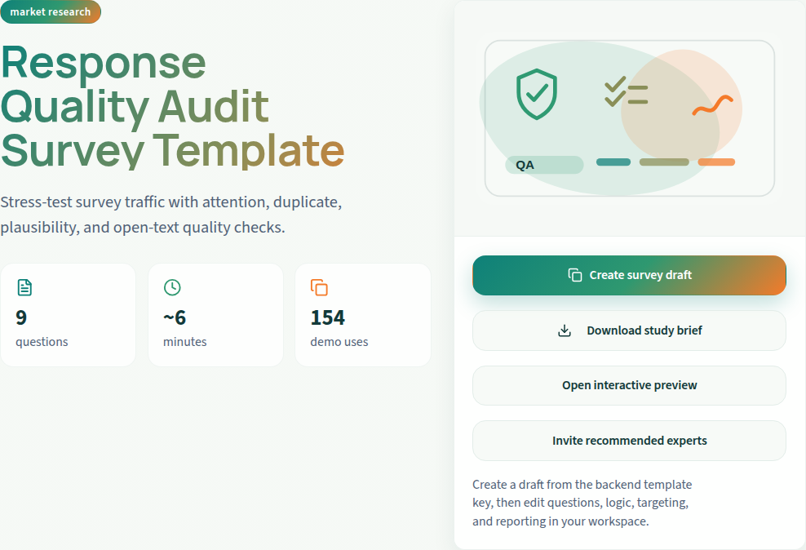Click the "Create a draft from the backend" note

point(582,503)
